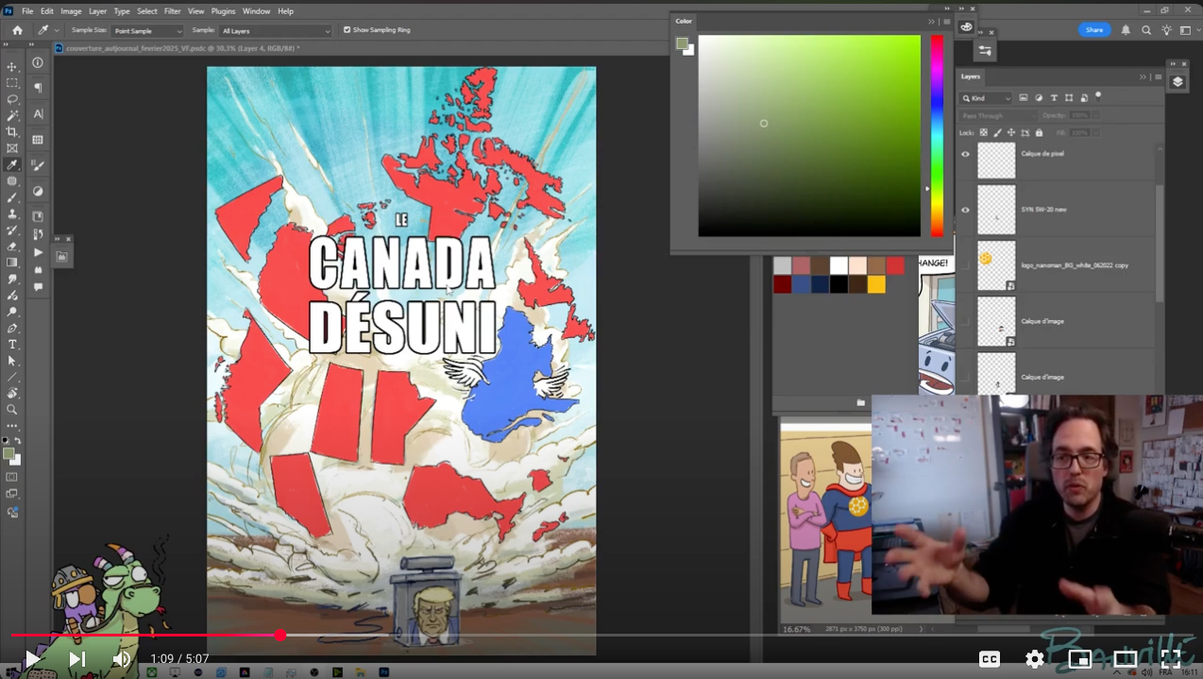Play the video
1203x679 pixels.
31,659
